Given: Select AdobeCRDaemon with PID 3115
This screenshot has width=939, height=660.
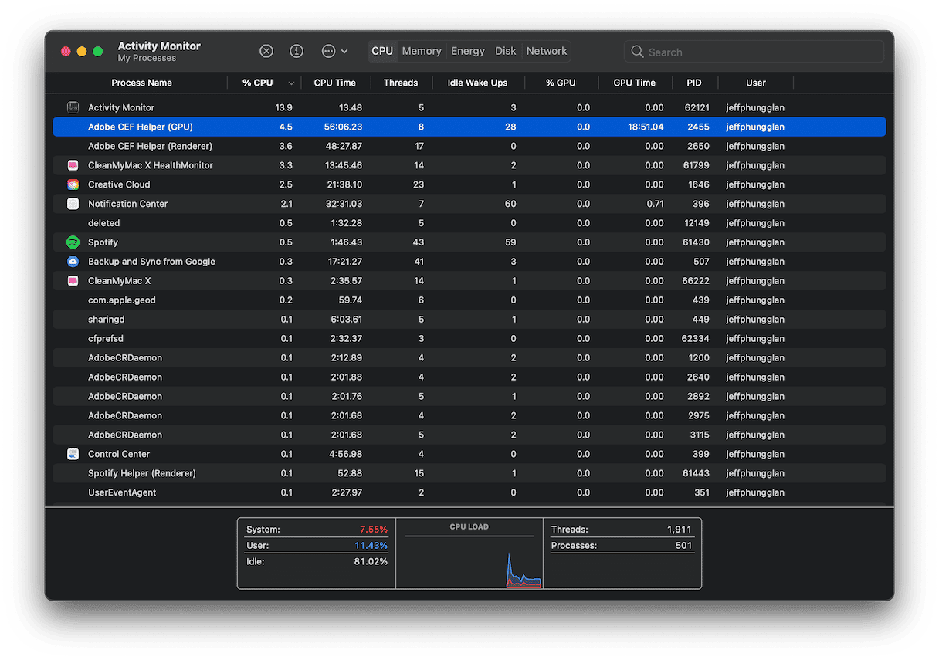Looking at the screenshot, I should click(x=469, y=435).
